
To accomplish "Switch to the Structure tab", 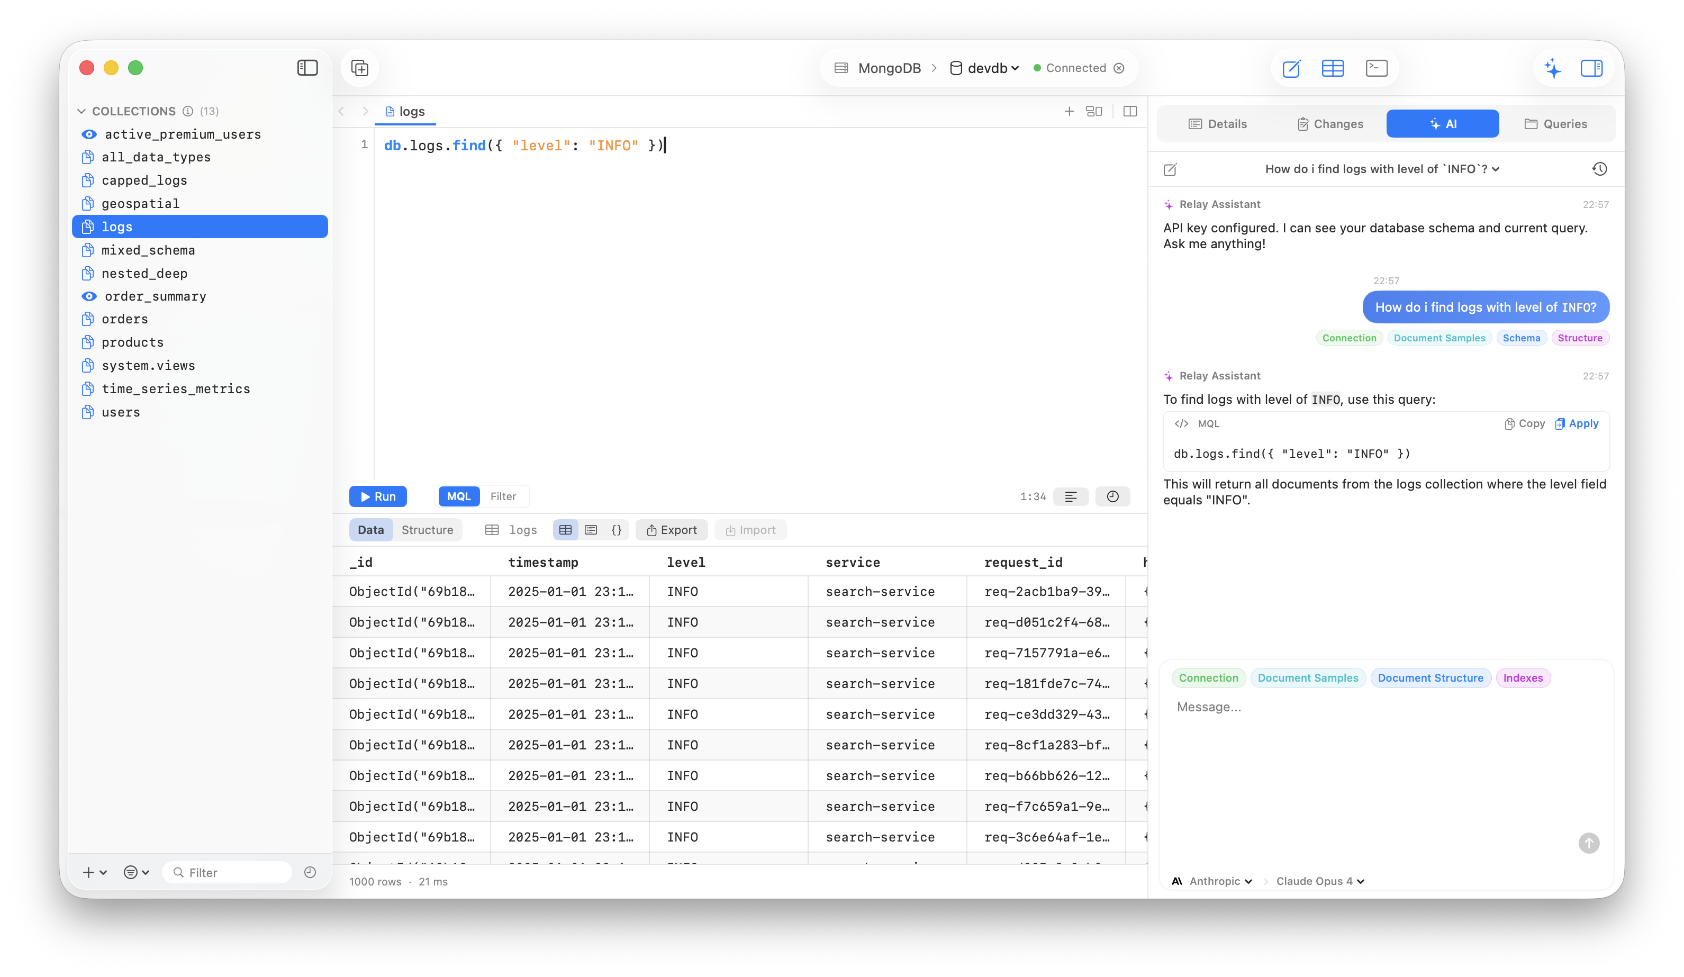I will 427,529.
